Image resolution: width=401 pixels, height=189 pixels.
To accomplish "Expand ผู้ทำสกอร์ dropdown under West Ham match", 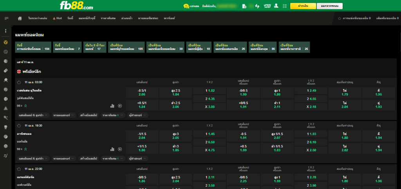I will point(138,115).
